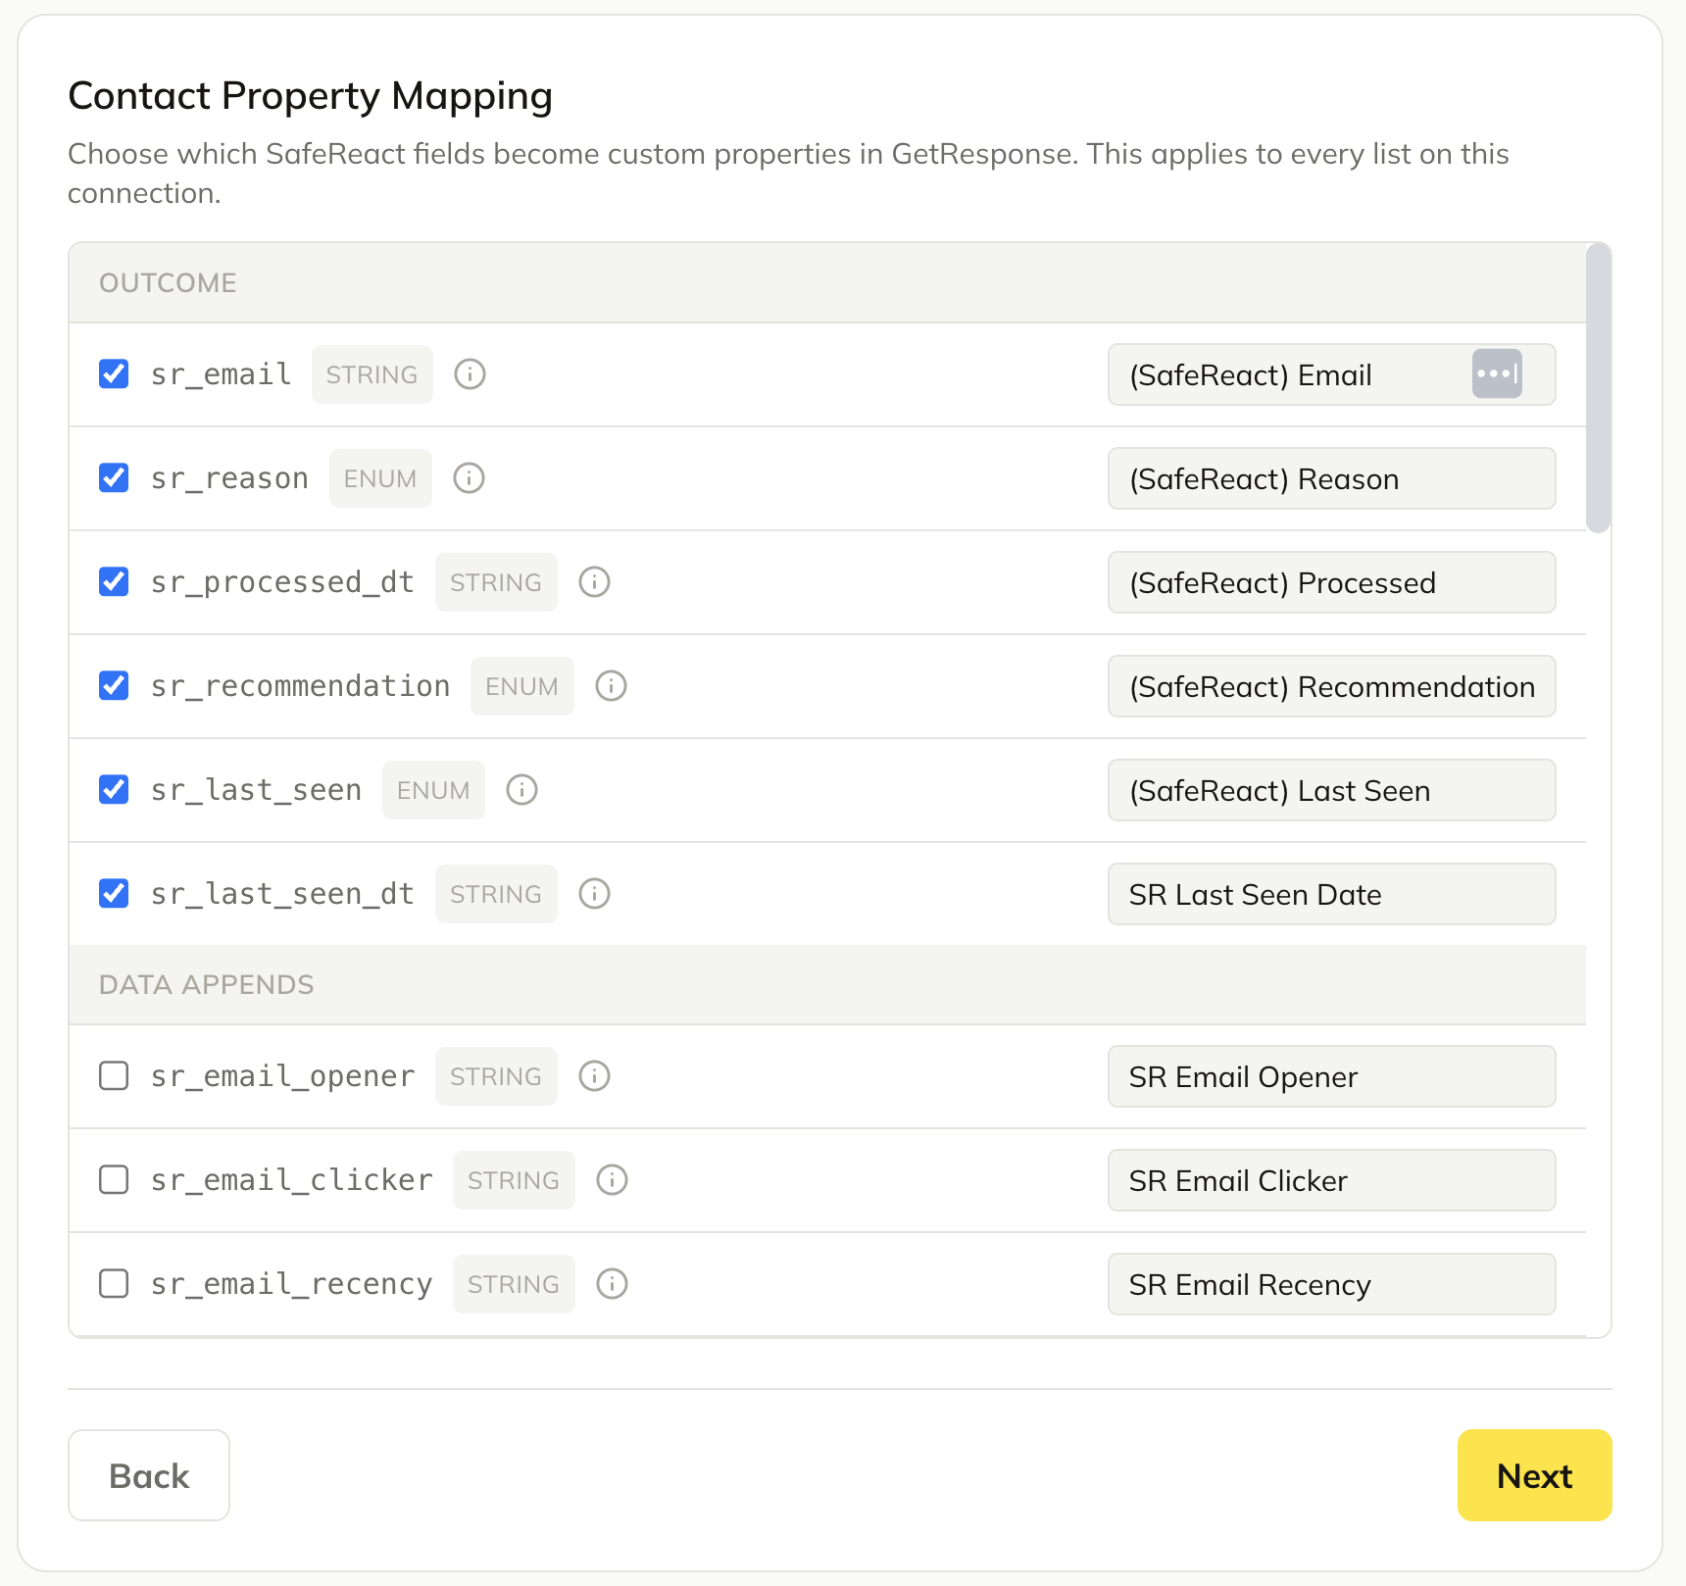This screenshot has width=1686, height=1586.
Task: Toggle the sr_last_seen checkbox
Action: (x=114, y=790)
